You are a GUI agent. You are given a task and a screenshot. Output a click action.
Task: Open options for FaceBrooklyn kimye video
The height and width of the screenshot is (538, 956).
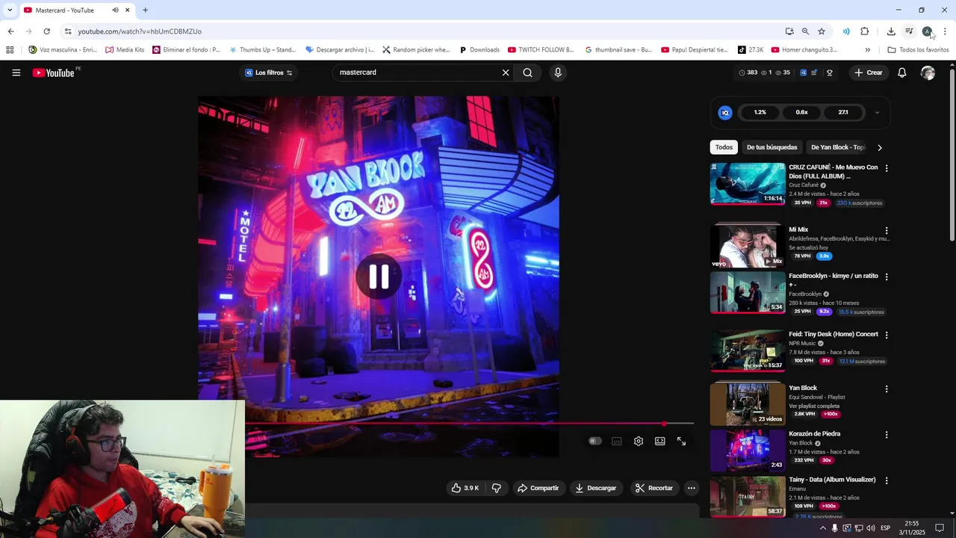click(x=887, y=276)
